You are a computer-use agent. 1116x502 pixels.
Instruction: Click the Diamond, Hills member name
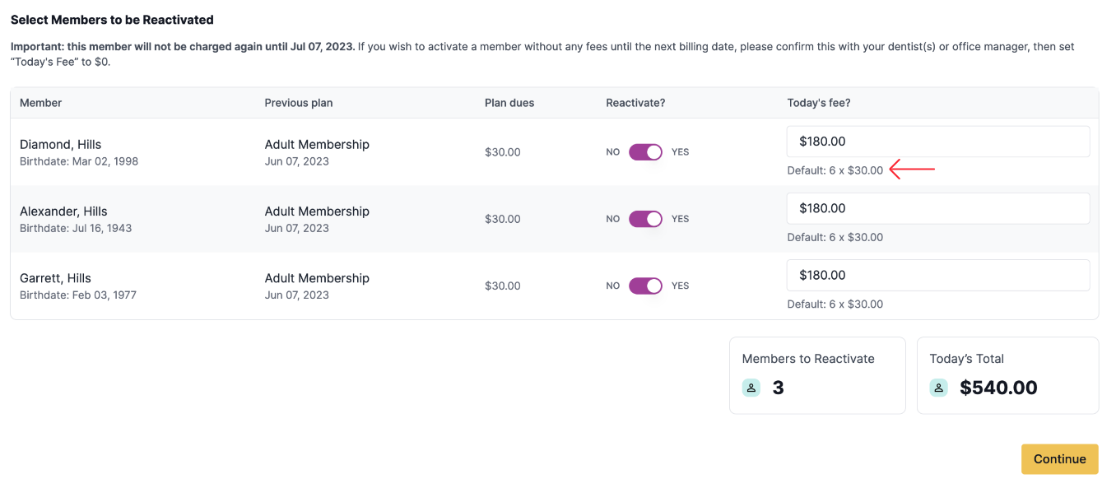tap(61, 145)
